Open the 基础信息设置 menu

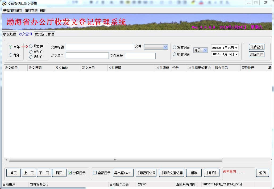pyautogui.click(x=13, y=11)
